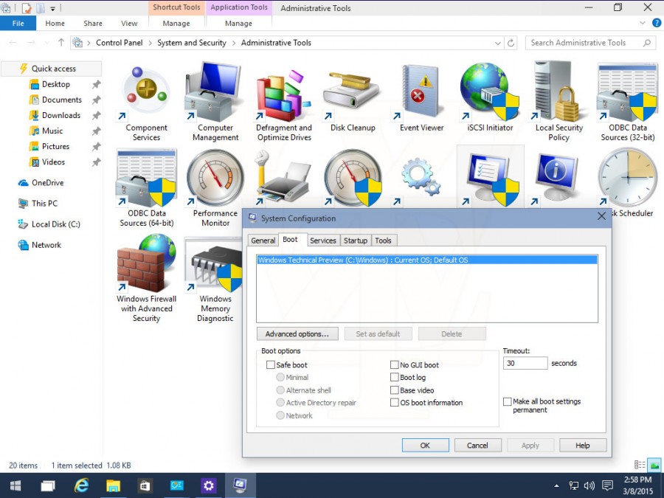Screen dimensions: 664x498
Task: Expand the address bar history dropdown
Action: pos(497,43)
